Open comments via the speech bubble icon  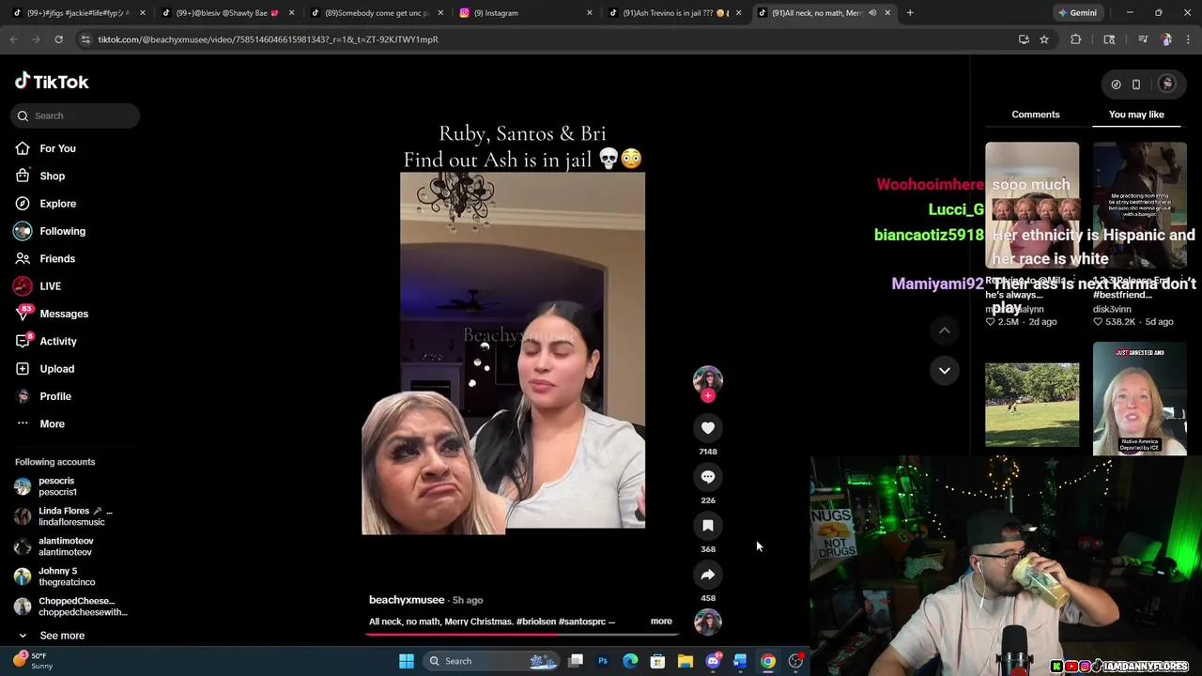pyautogui.click(x=708, y=477)
